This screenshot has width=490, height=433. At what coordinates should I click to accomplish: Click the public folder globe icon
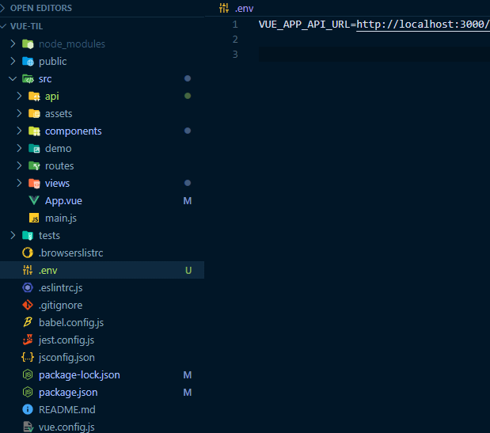pos(28,62)
